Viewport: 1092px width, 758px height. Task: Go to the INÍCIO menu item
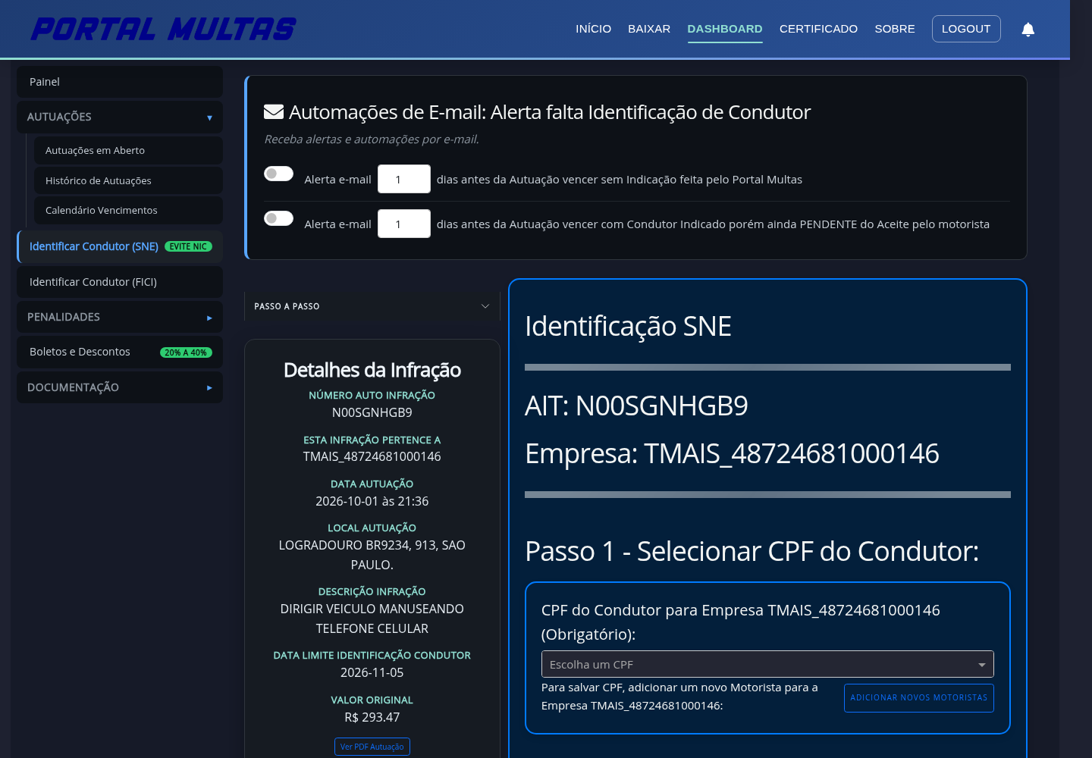[593, 29]
